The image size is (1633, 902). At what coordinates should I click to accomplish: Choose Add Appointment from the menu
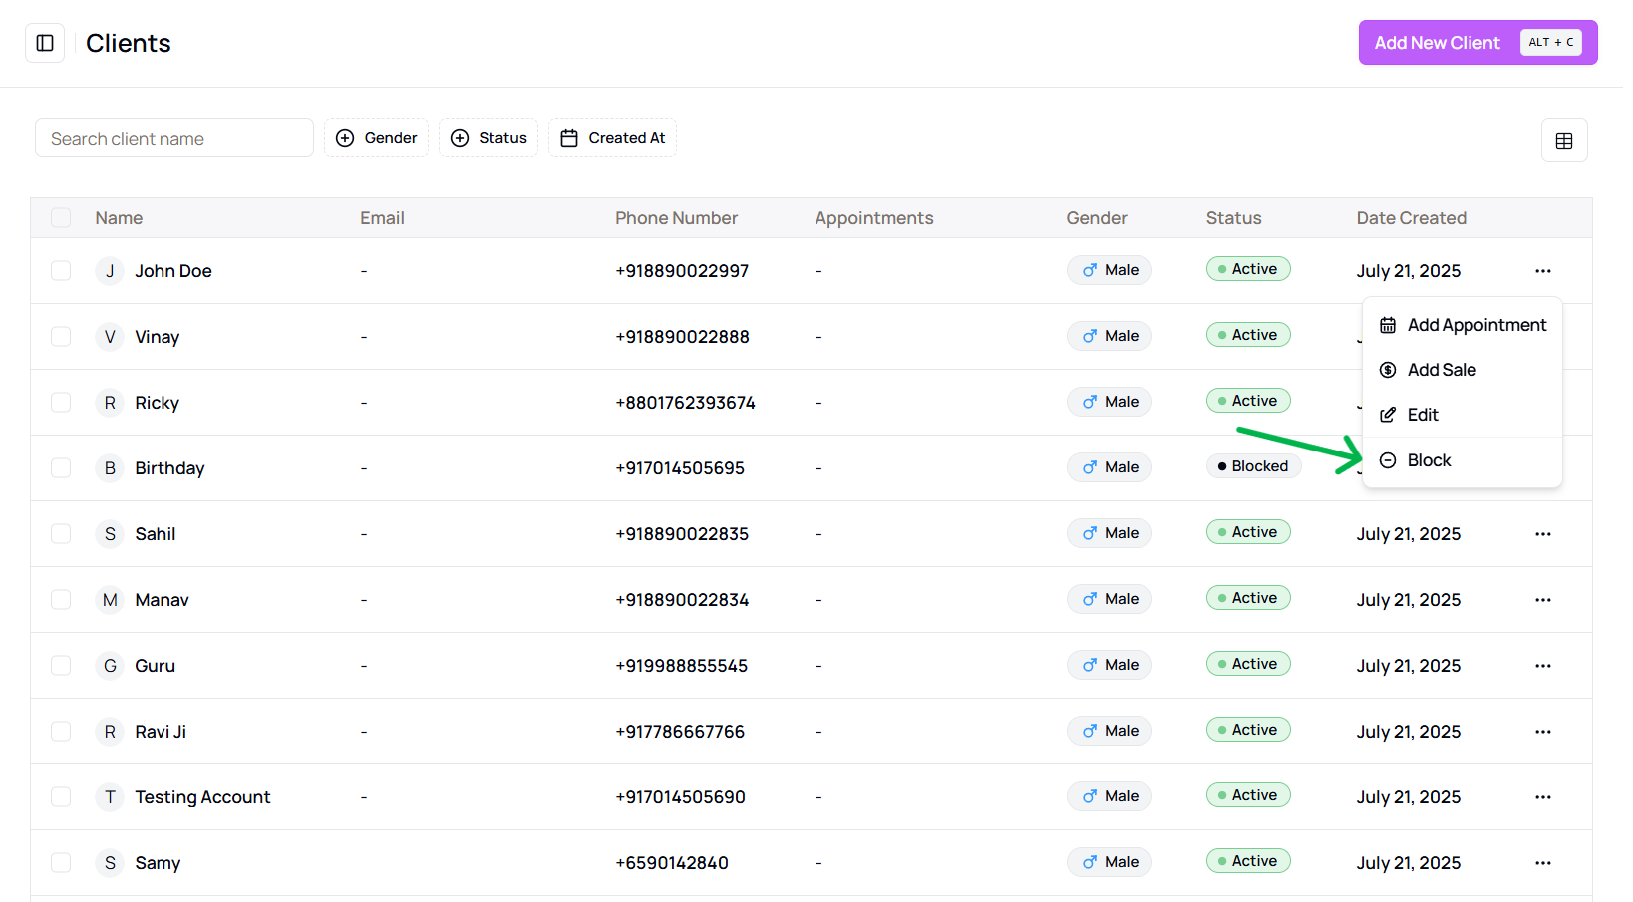[1463, 325]
